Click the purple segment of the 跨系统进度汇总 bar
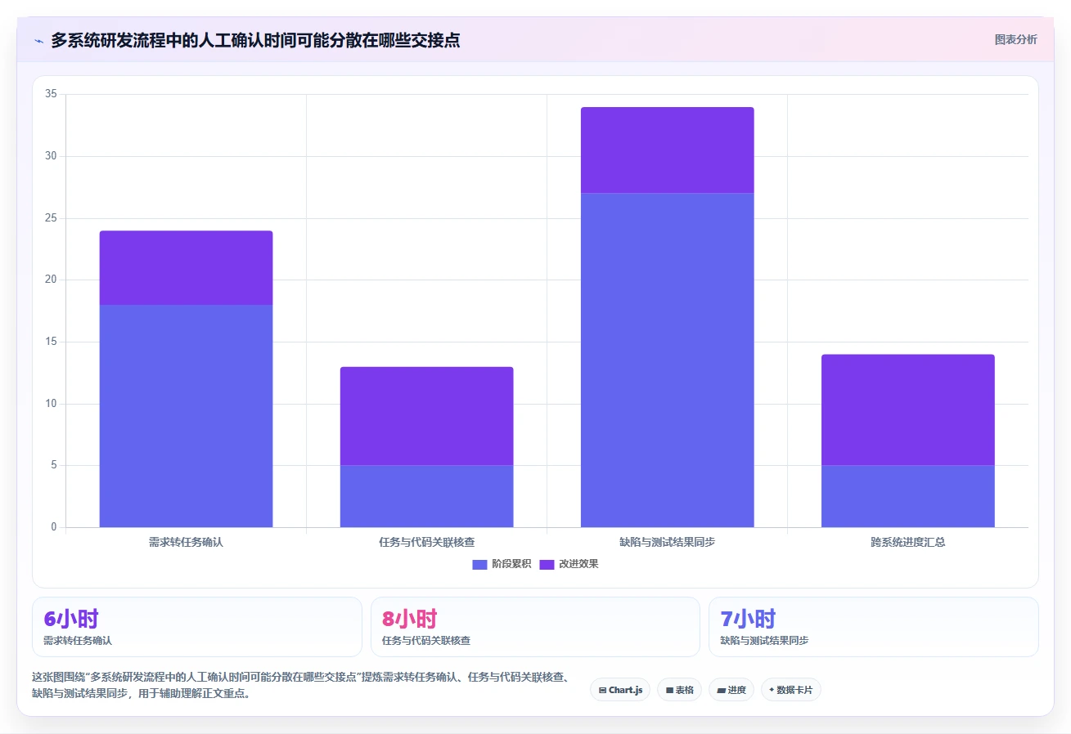 coord(907,410)
